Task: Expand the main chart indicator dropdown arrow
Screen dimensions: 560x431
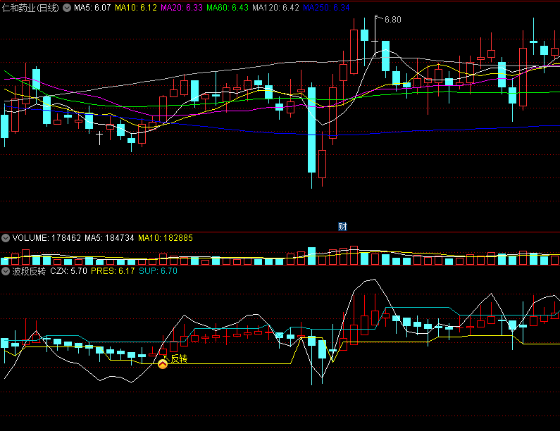Action: [x=67, y=8]
